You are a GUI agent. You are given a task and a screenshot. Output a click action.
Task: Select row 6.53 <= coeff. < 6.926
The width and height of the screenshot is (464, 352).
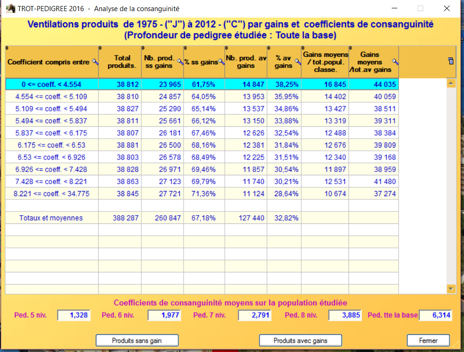pyautogui.click(x=202, y=157)
